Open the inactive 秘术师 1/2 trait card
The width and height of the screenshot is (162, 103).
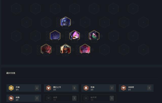99,98
